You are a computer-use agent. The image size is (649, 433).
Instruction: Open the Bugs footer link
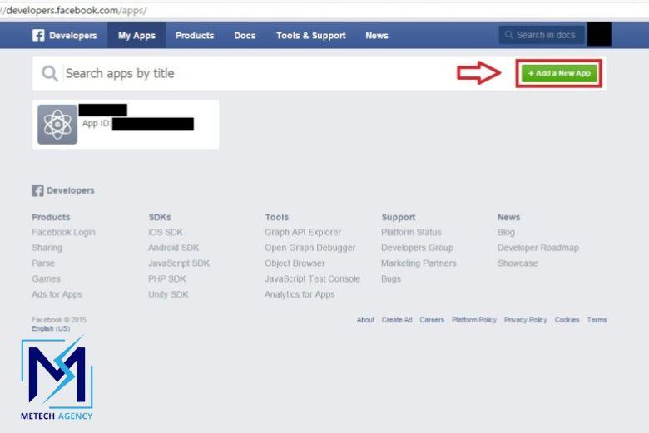coord(391,278)
